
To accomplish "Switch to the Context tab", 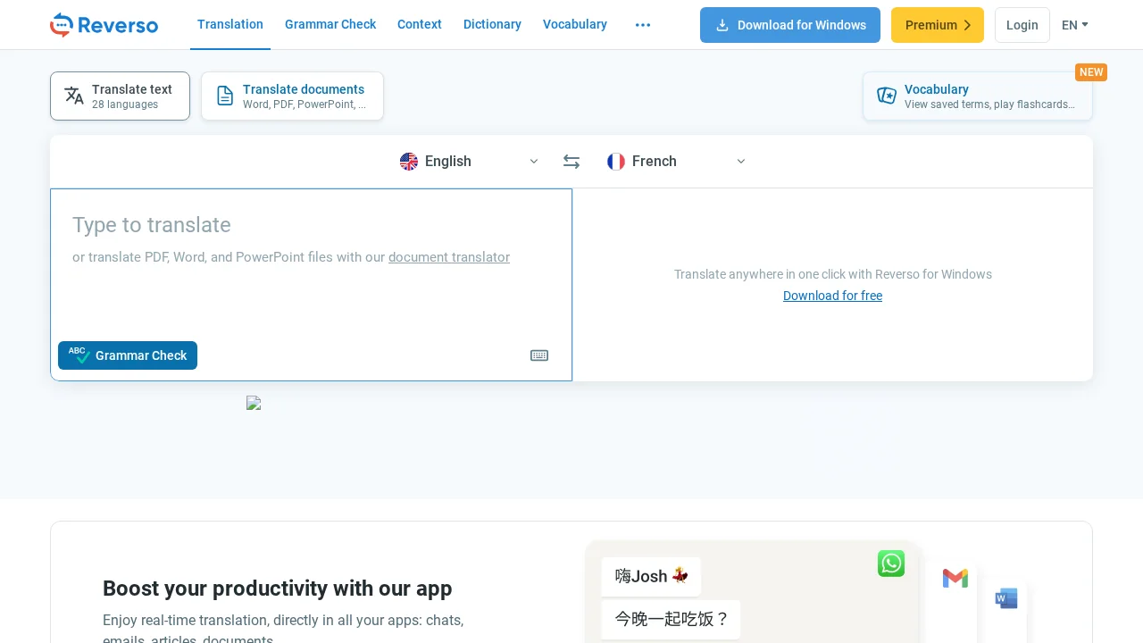I will [420, 25].
